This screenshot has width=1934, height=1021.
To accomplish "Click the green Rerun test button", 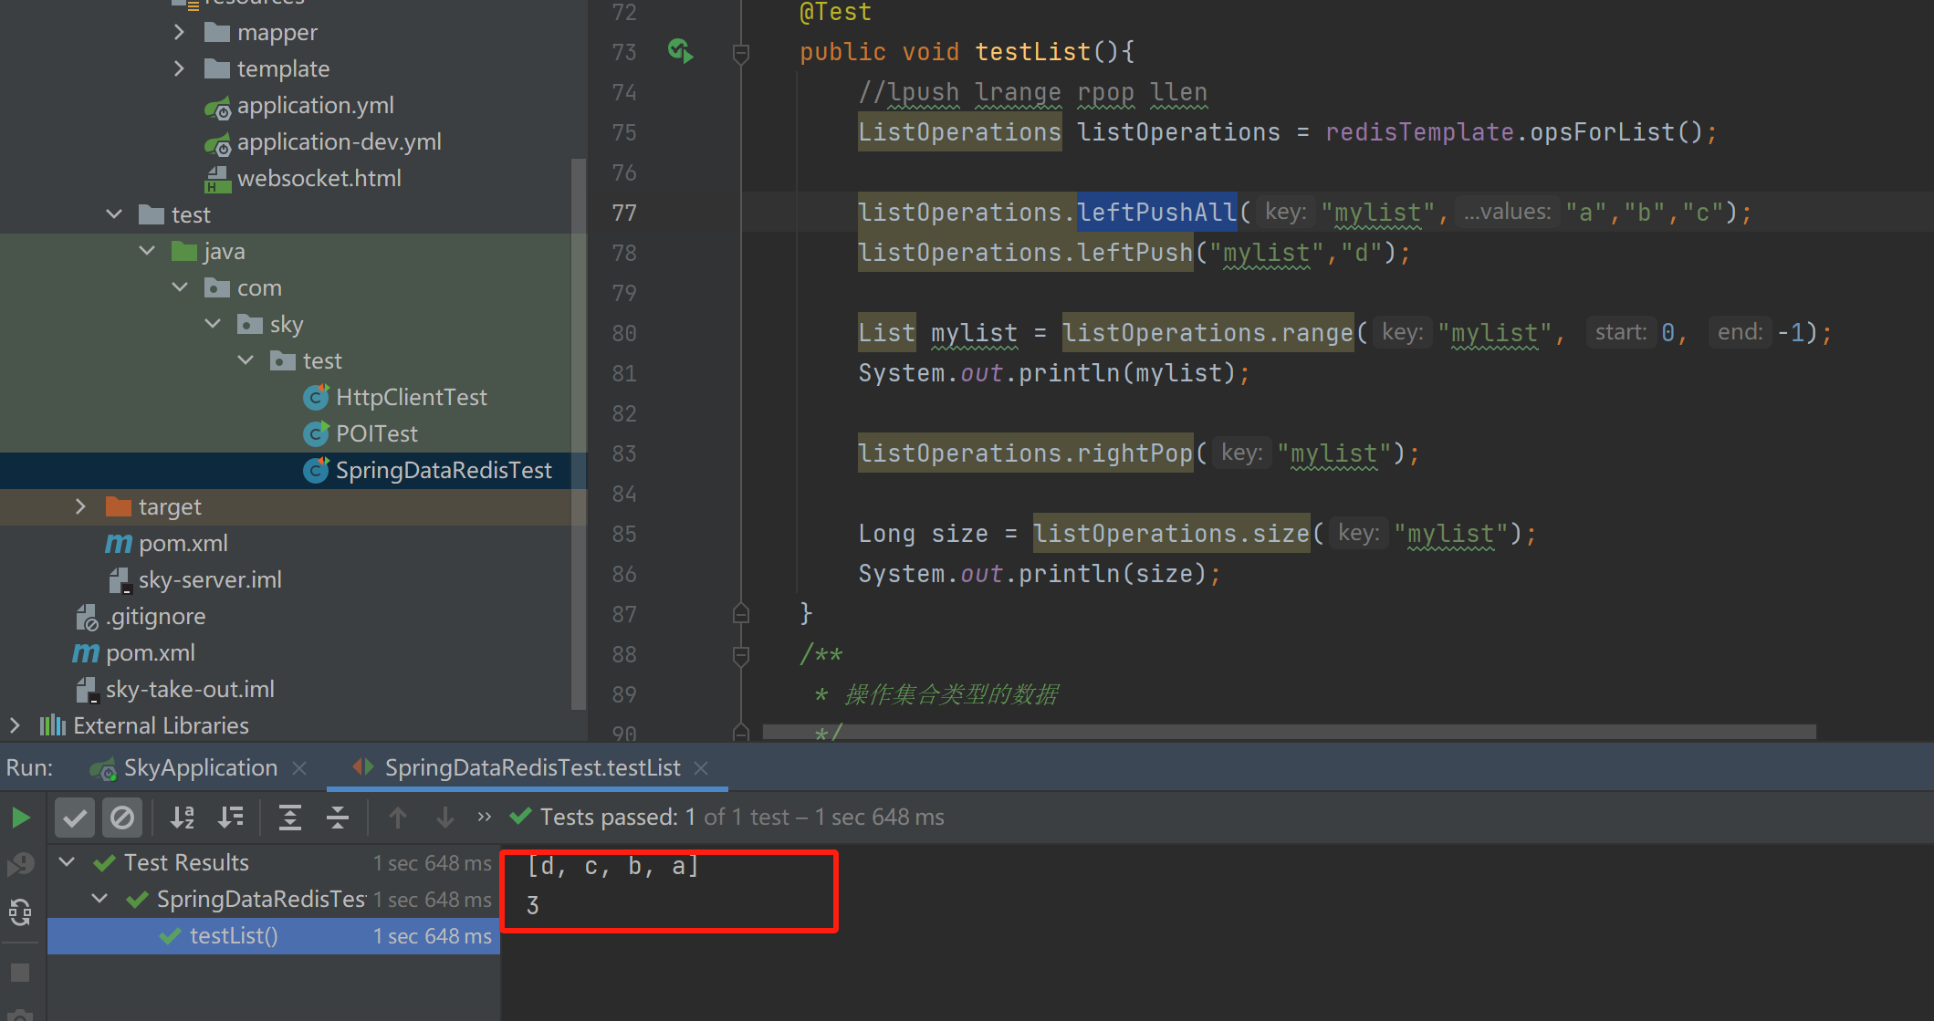I will click(20, 818).
